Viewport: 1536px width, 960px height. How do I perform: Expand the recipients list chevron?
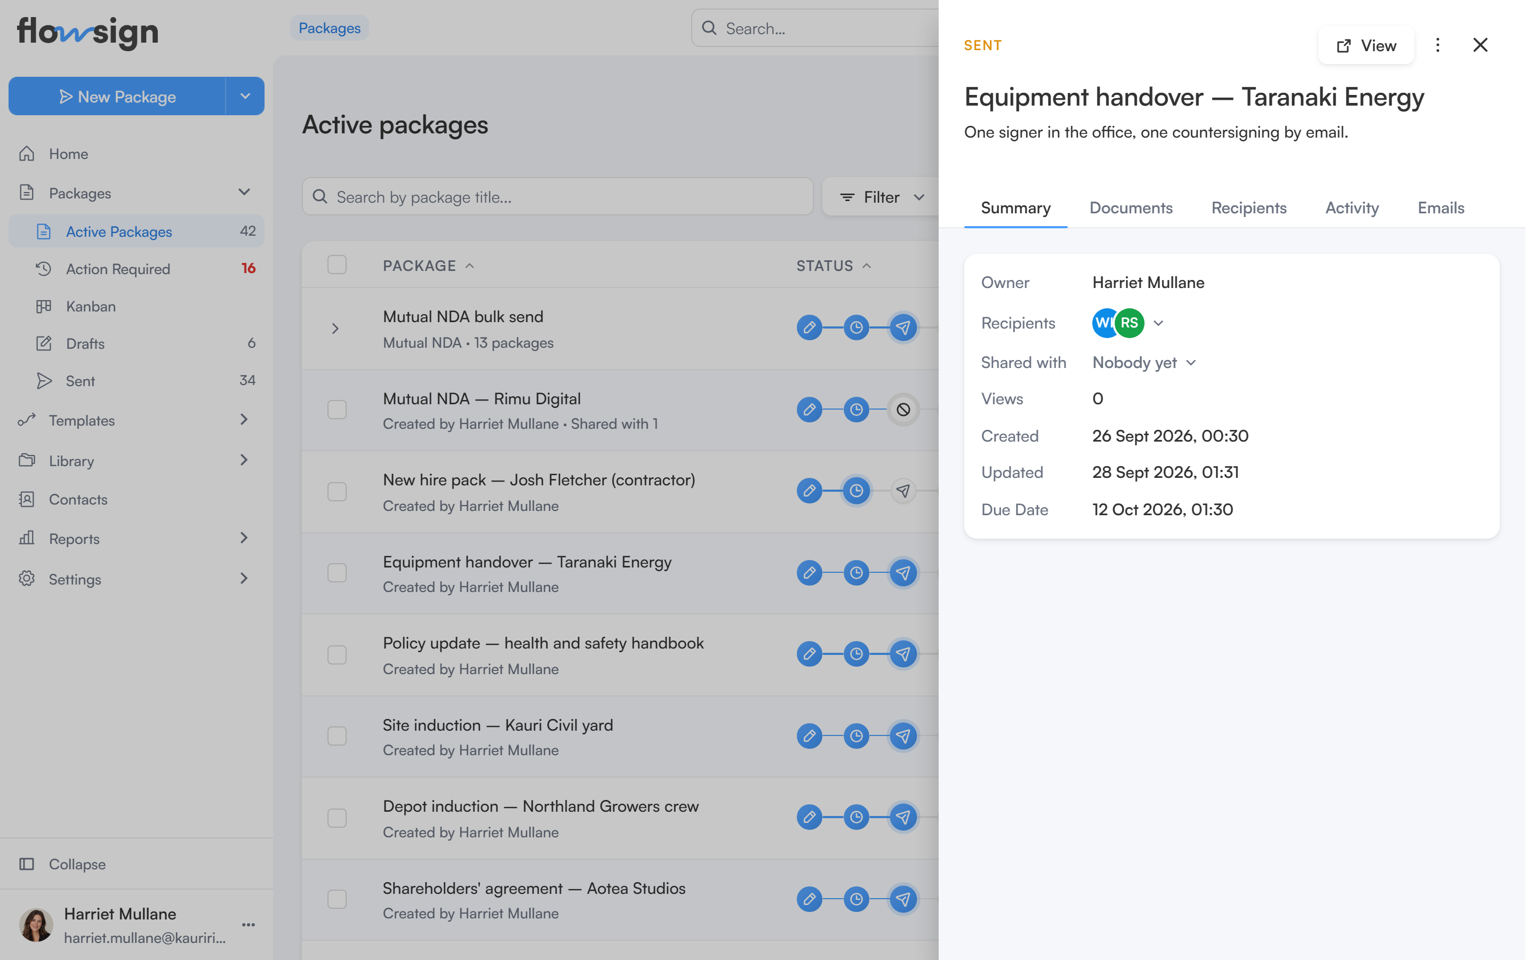click(x=1158, y=323)
